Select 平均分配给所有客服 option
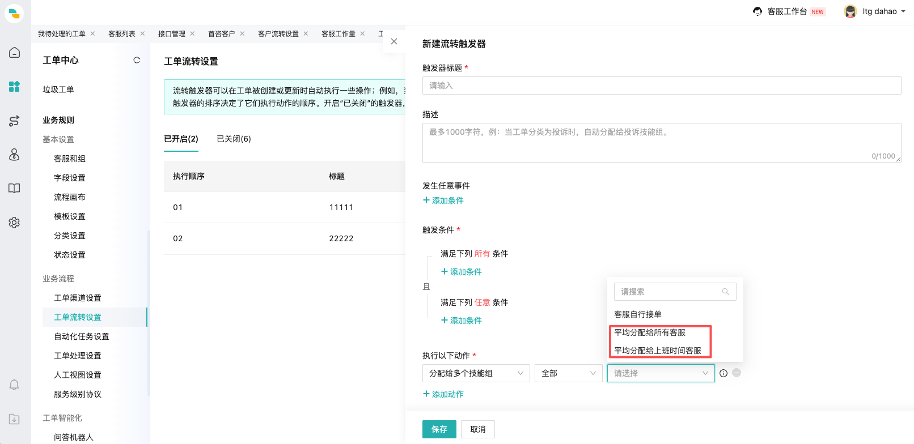 [650, 332]
